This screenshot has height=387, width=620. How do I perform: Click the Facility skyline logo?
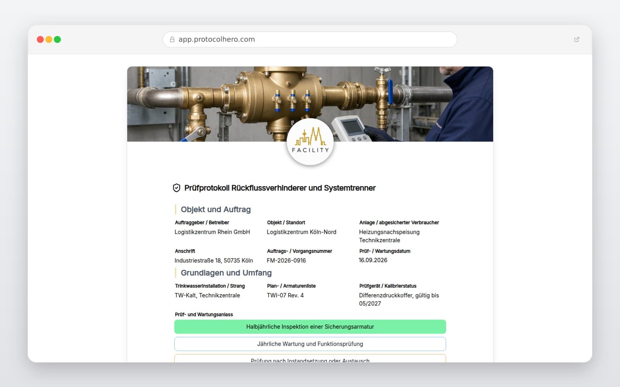point(310,142)
